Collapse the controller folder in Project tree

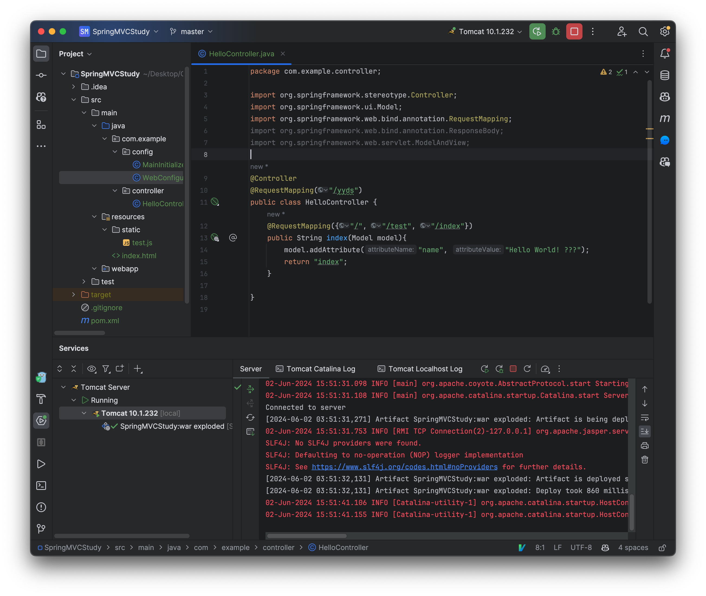[115, 191]
